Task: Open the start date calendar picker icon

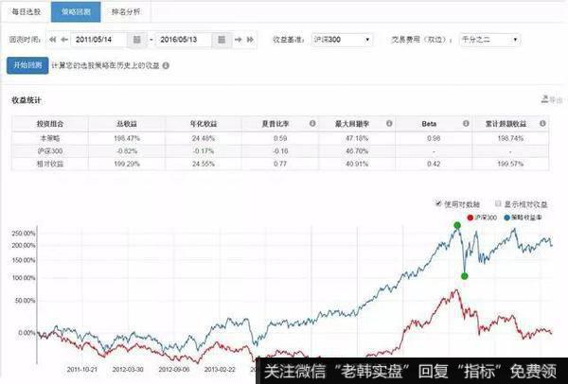Action: 137,40
